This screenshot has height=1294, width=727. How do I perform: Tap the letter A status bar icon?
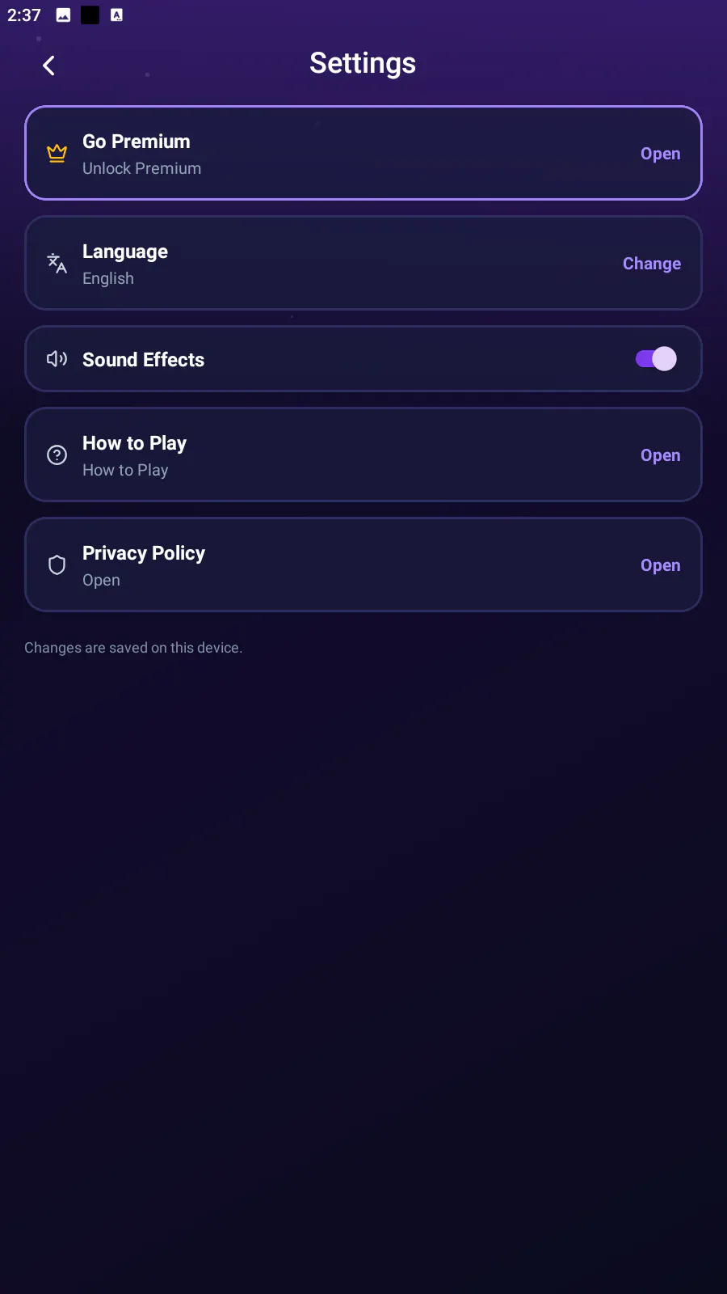[x=116, y=15]
